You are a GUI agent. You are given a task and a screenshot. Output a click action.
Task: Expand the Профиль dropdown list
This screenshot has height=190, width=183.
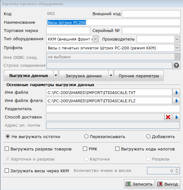[177, 48]
